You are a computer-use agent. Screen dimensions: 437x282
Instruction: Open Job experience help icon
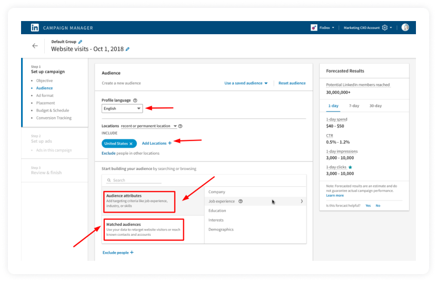(x=241, y=202)
